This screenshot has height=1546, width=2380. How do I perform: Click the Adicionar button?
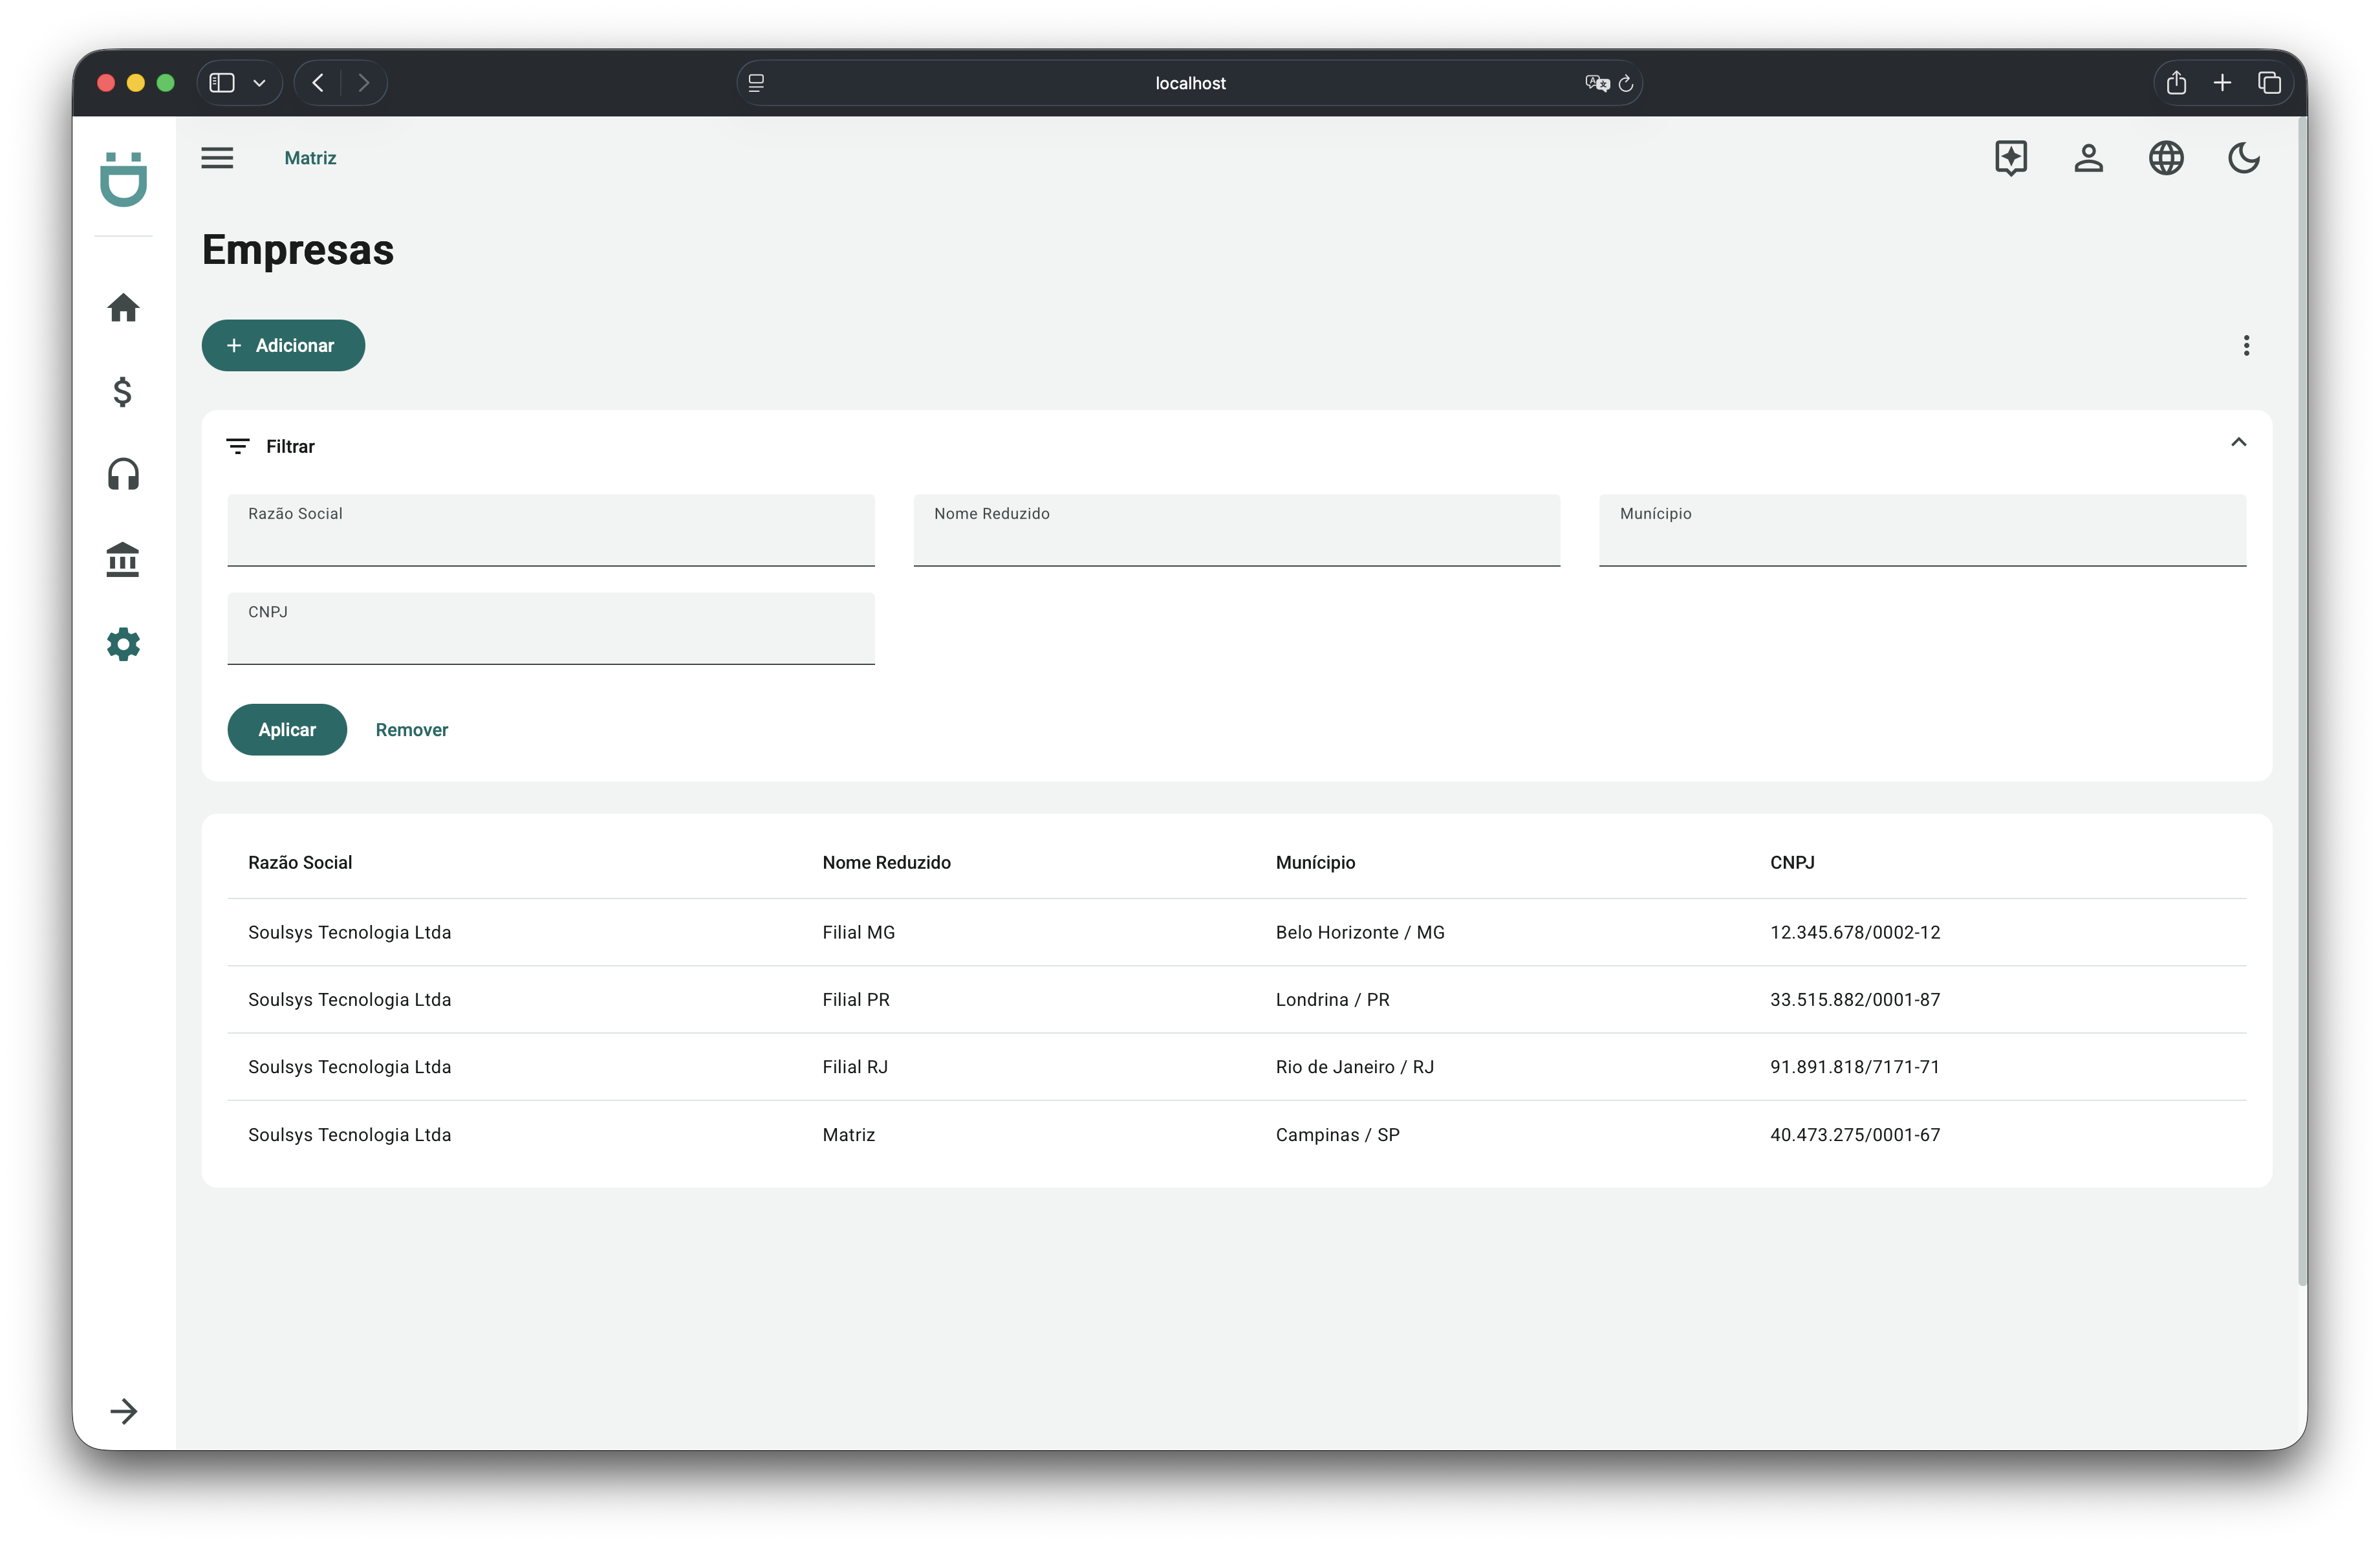coord(283,345)
